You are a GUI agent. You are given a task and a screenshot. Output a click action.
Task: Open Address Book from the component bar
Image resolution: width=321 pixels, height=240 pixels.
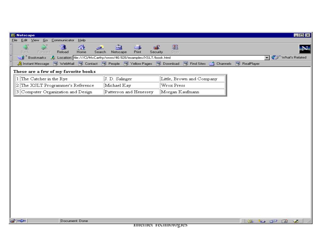(x=284, y=221)
